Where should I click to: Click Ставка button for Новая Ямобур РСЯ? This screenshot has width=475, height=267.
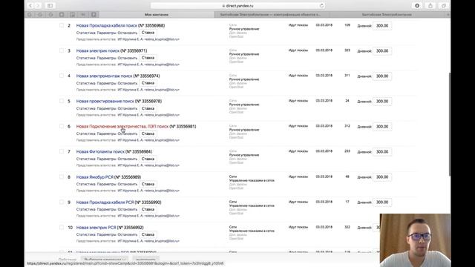click(x=148, y=184)
